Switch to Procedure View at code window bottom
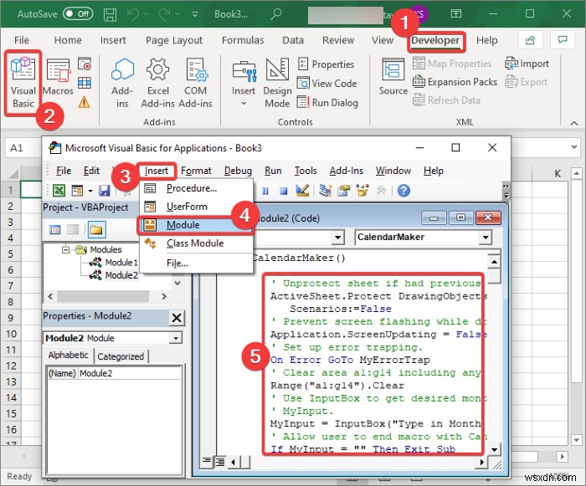This screenshot has height=486, width=586. [206, 462]
